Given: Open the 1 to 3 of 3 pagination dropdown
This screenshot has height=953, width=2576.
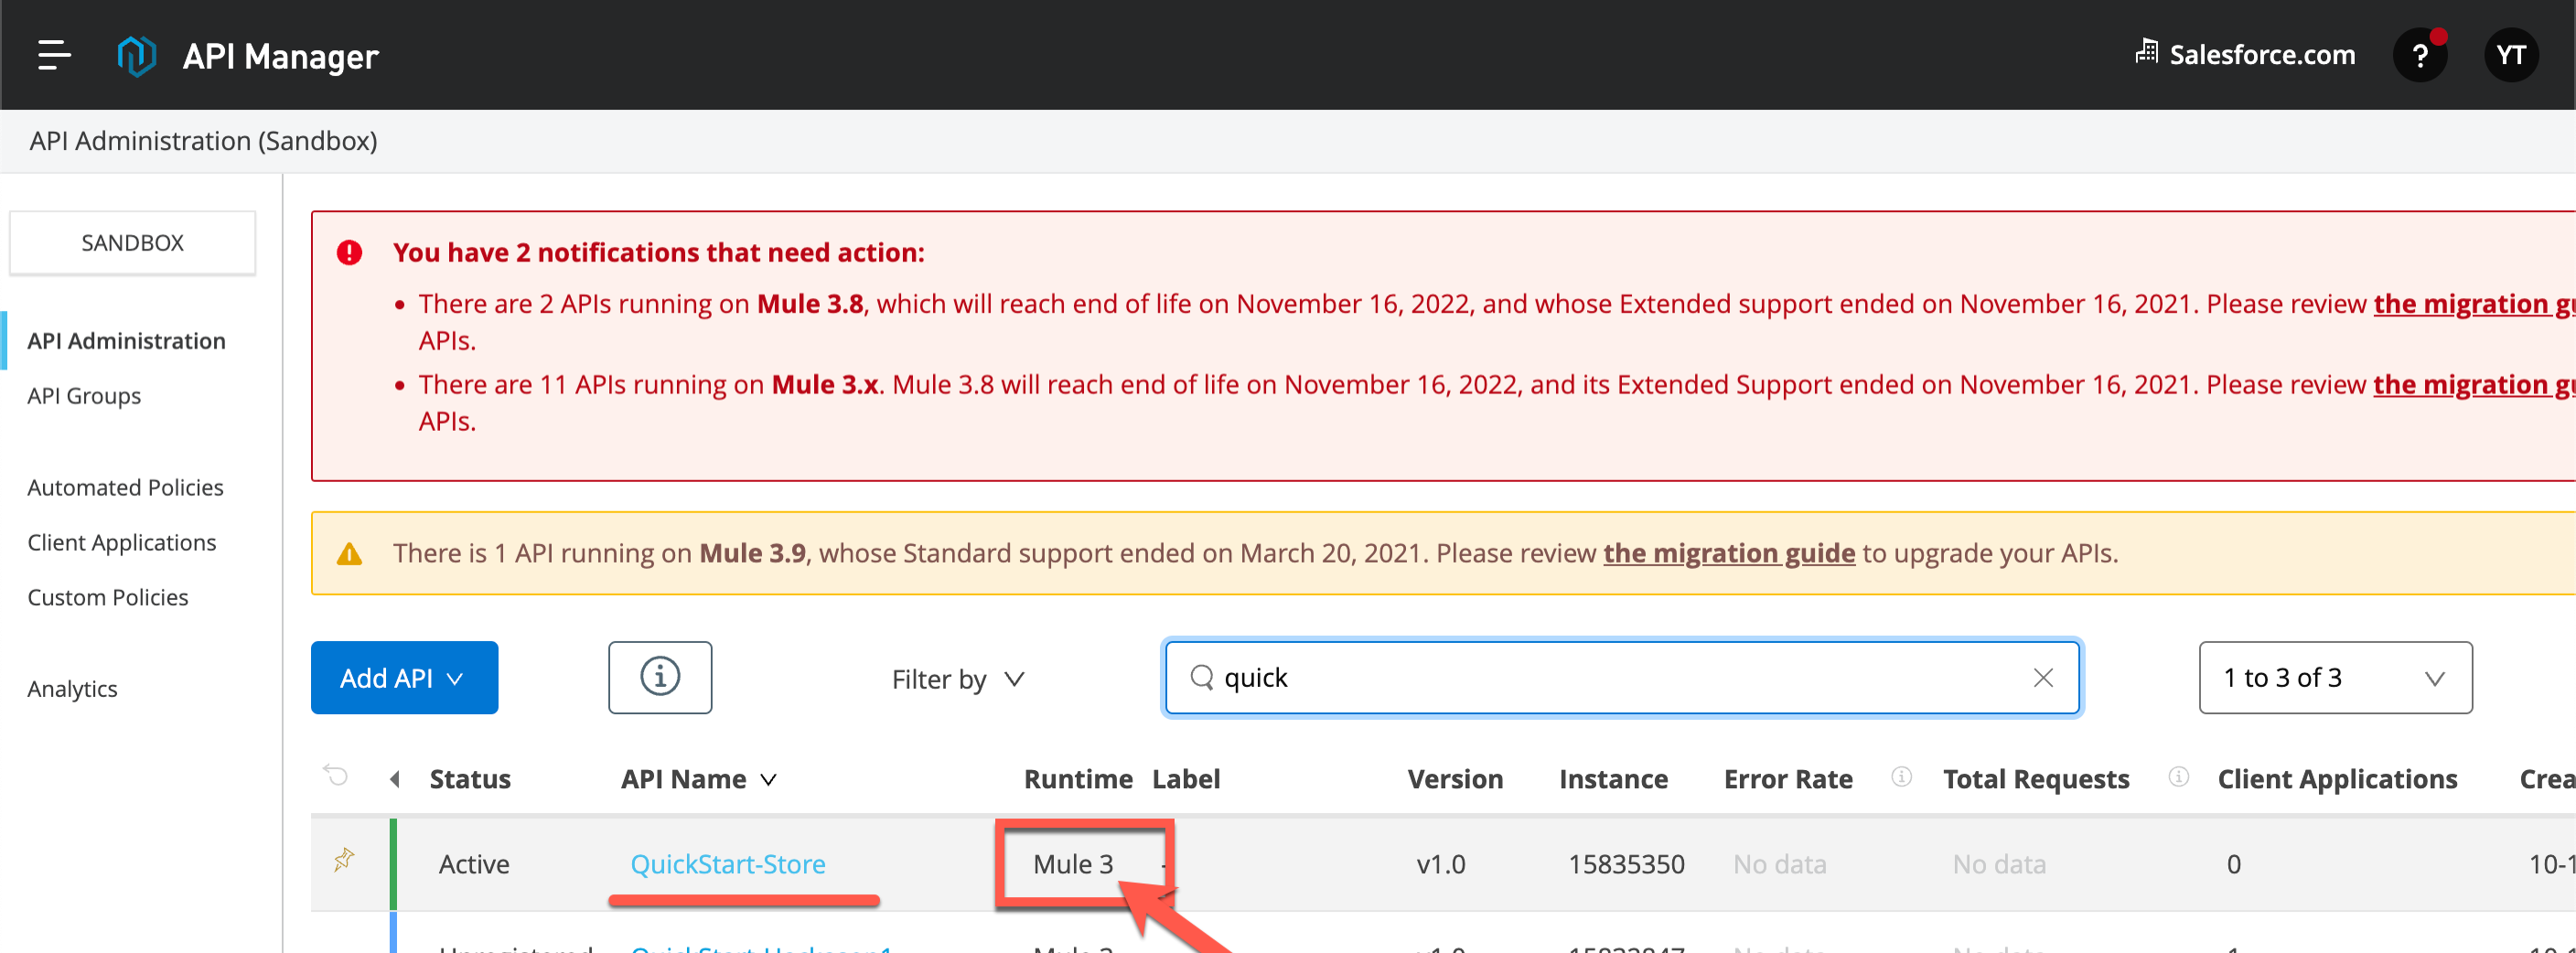Looking at the screenshot, I should pos(2335,678).
